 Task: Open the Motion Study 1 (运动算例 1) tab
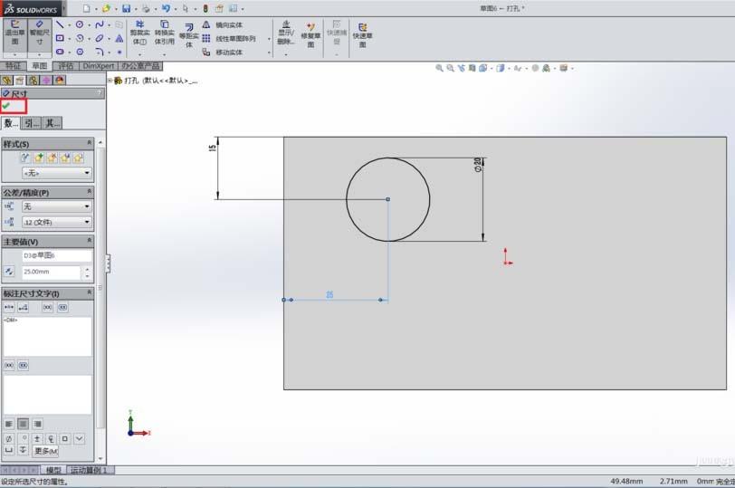click(x=90, y=470)
